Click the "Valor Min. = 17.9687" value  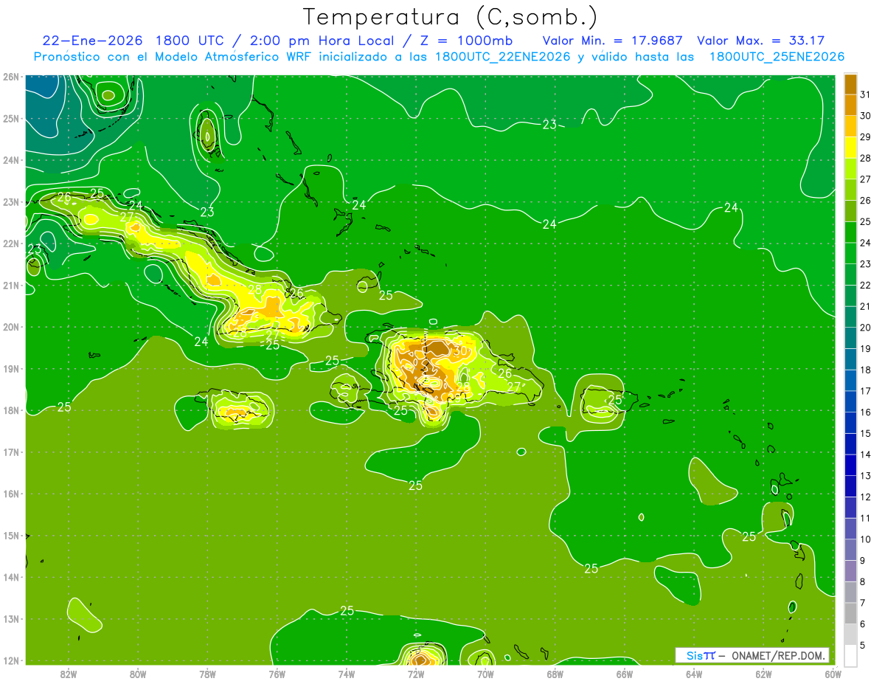tap(611, 41)
